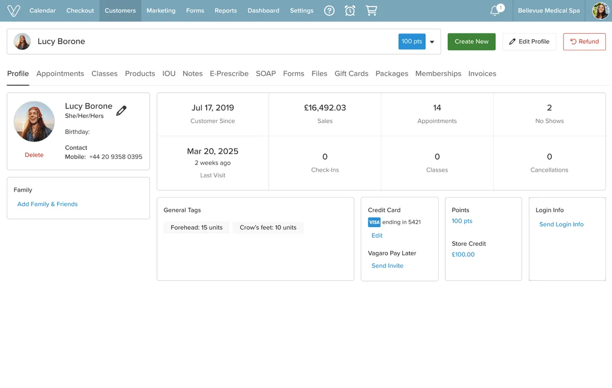
Task: Click the user avatar in top bar
Action: 600,11
